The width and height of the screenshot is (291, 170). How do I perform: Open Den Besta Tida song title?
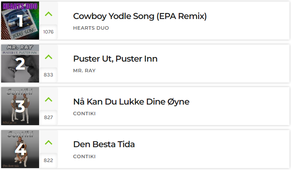(x=104, y=145)
